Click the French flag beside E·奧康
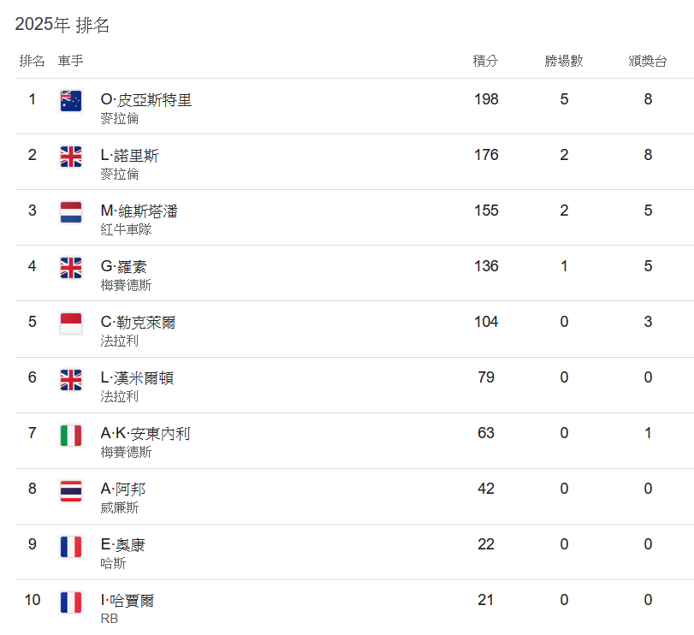 point(71,547)
